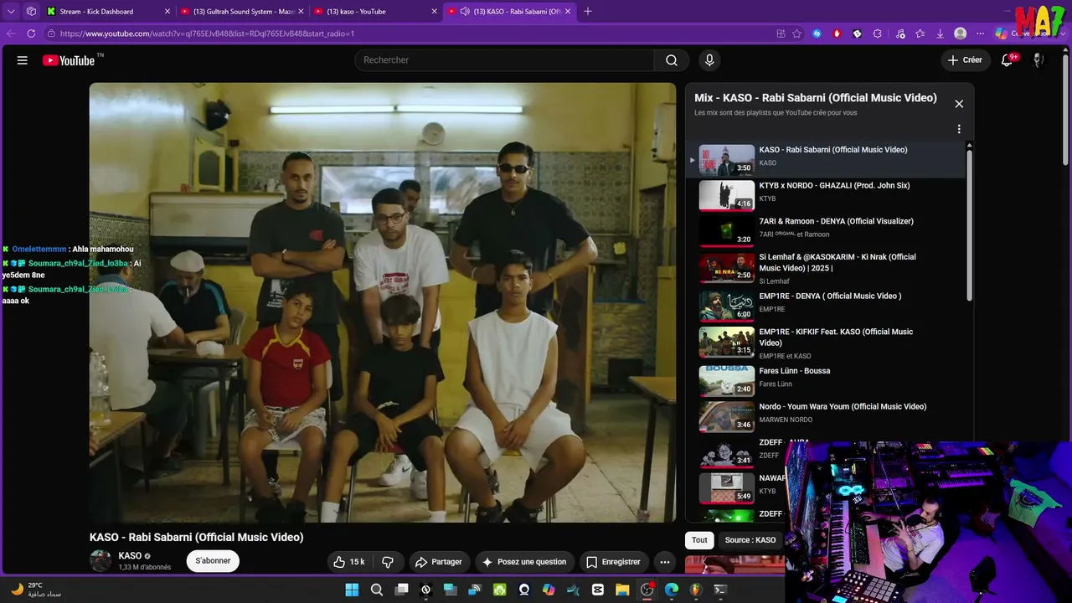Open the Mix playlist options menu

[959, 129]
